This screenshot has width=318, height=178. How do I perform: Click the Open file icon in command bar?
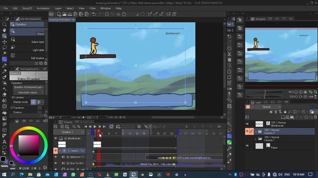point(65,14)
